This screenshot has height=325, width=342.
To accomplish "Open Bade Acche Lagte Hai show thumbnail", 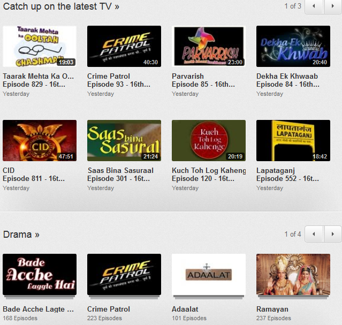I will coord(40,274).
